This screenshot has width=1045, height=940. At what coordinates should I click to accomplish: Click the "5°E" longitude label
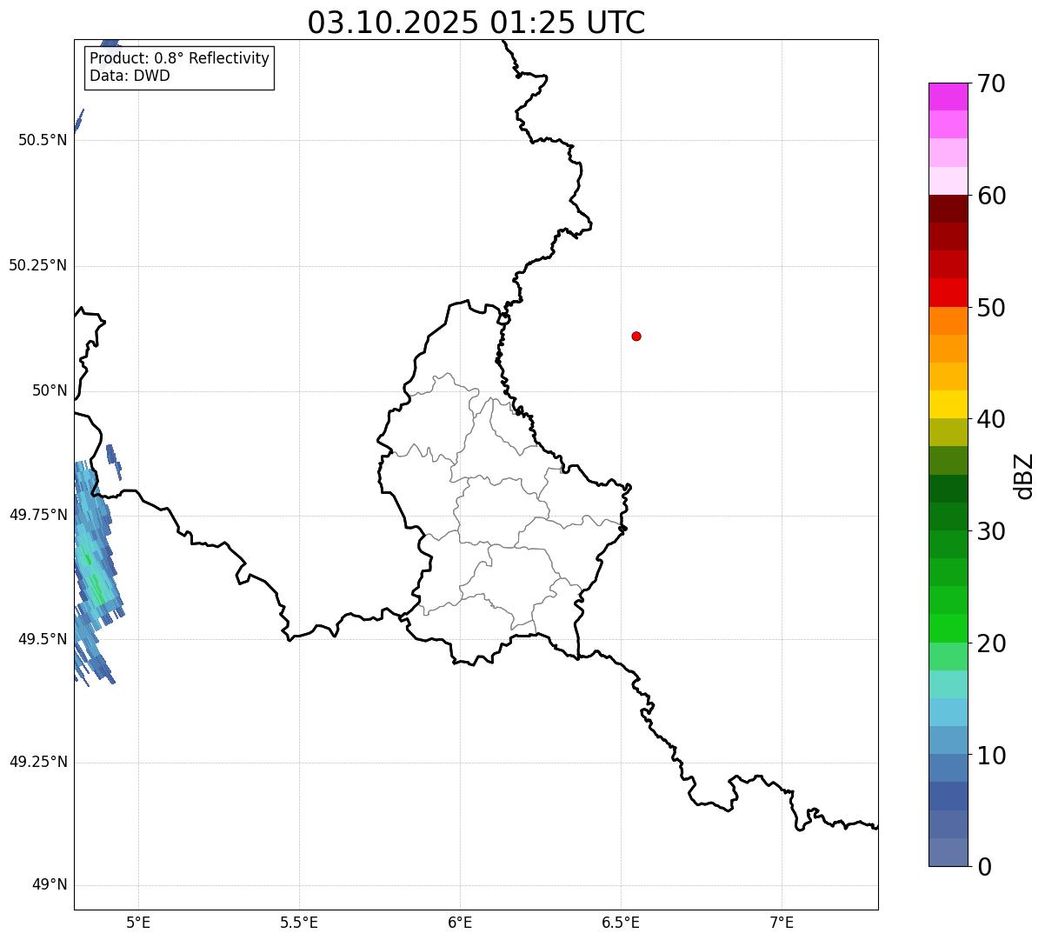pos(138,923)
